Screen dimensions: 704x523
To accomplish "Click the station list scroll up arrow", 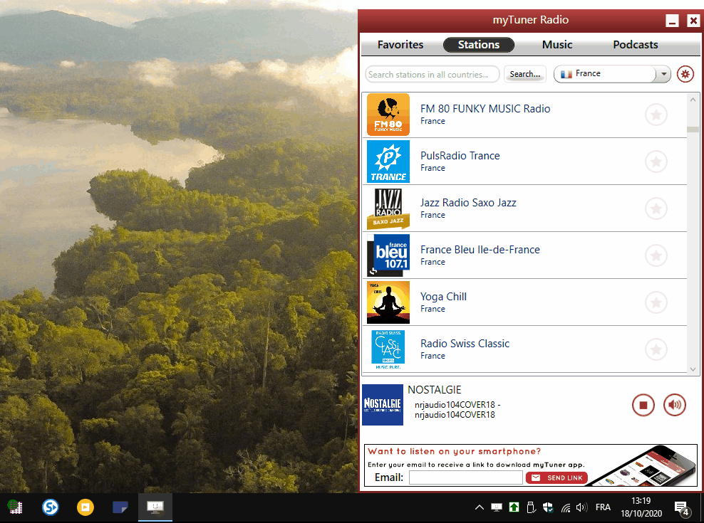I will click(x=693, y=100).
